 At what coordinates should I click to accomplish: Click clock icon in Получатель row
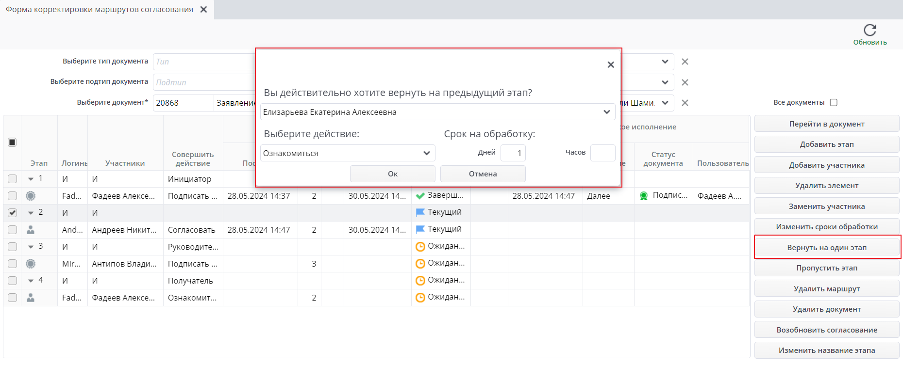[x=420, y=281]
